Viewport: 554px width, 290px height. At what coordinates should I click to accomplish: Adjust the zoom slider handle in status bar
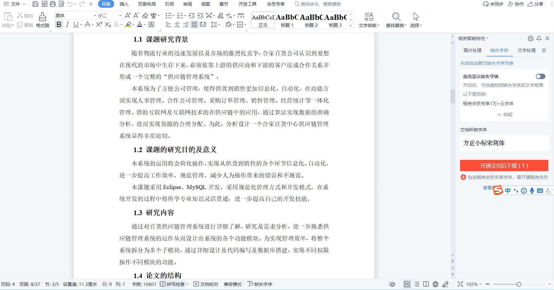point(519,284)
